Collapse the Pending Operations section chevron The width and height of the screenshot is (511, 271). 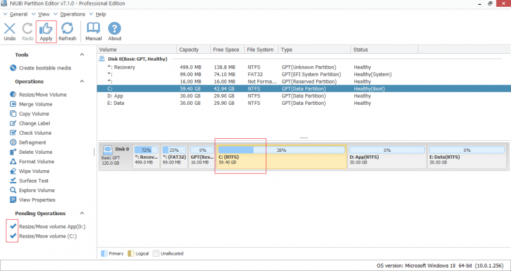point(82,213)
